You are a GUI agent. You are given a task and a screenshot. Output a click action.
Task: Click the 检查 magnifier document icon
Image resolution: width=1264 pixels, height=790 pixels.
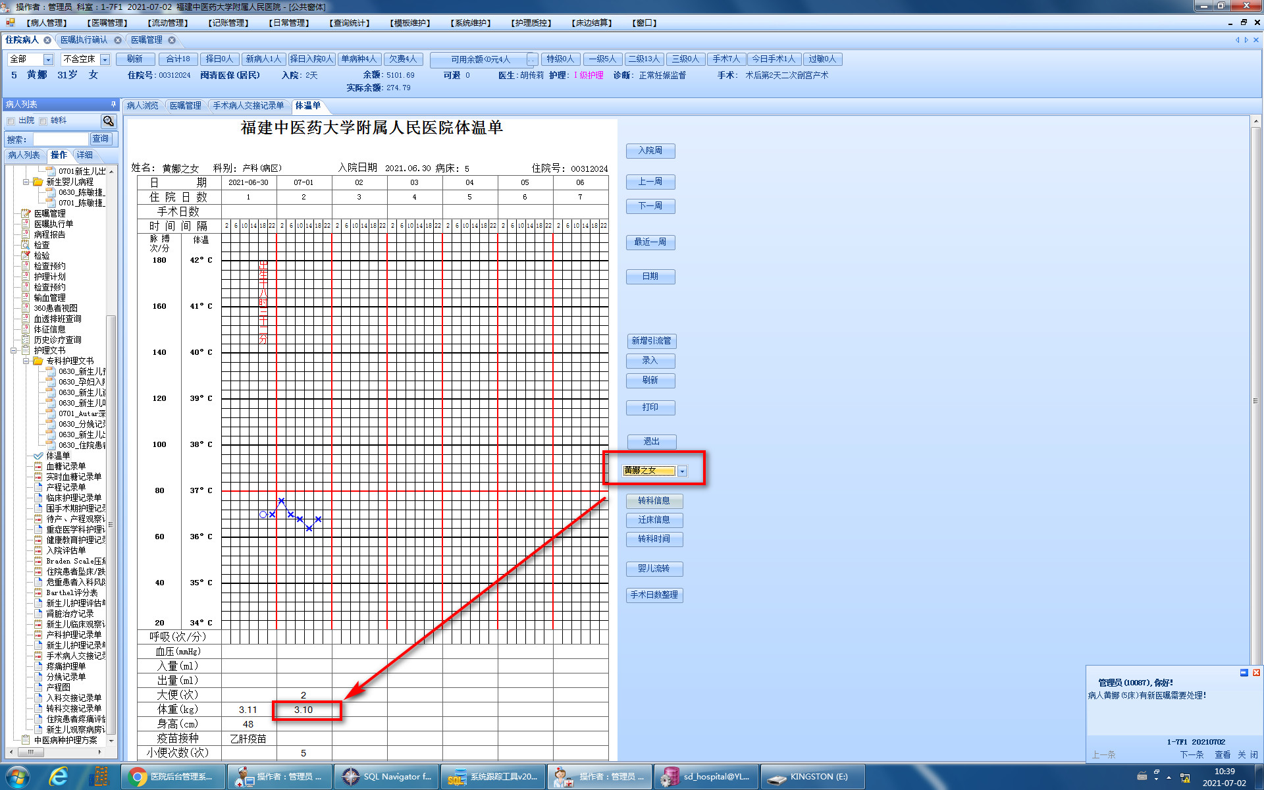tap(26, 245)
